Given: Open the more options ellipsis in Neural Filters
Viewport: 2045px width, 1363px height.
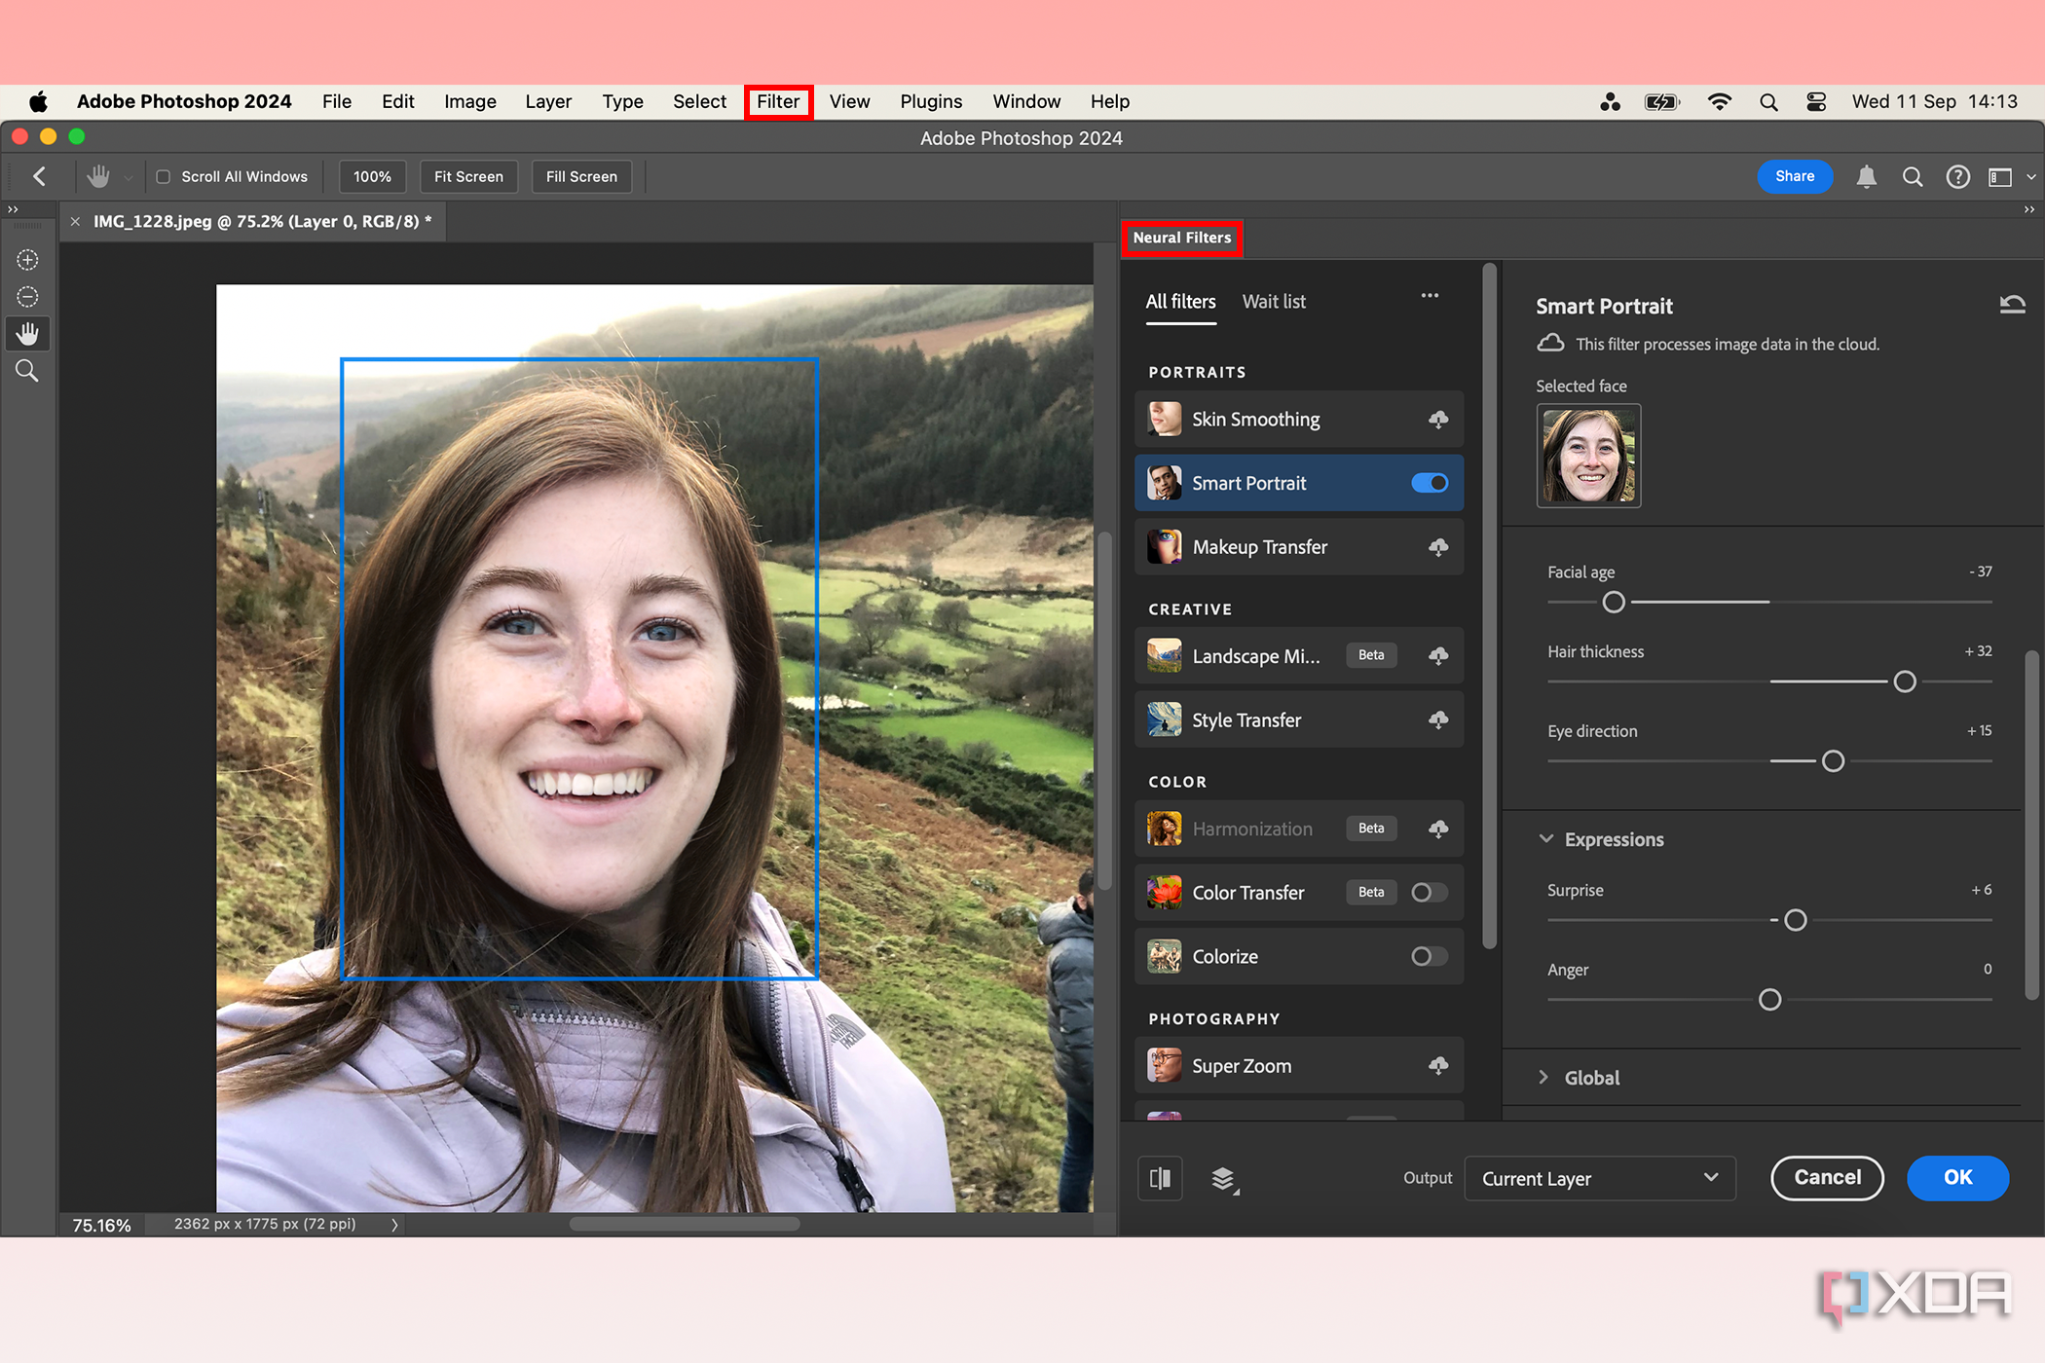Looking at the screenshot, I should 1430,296.
